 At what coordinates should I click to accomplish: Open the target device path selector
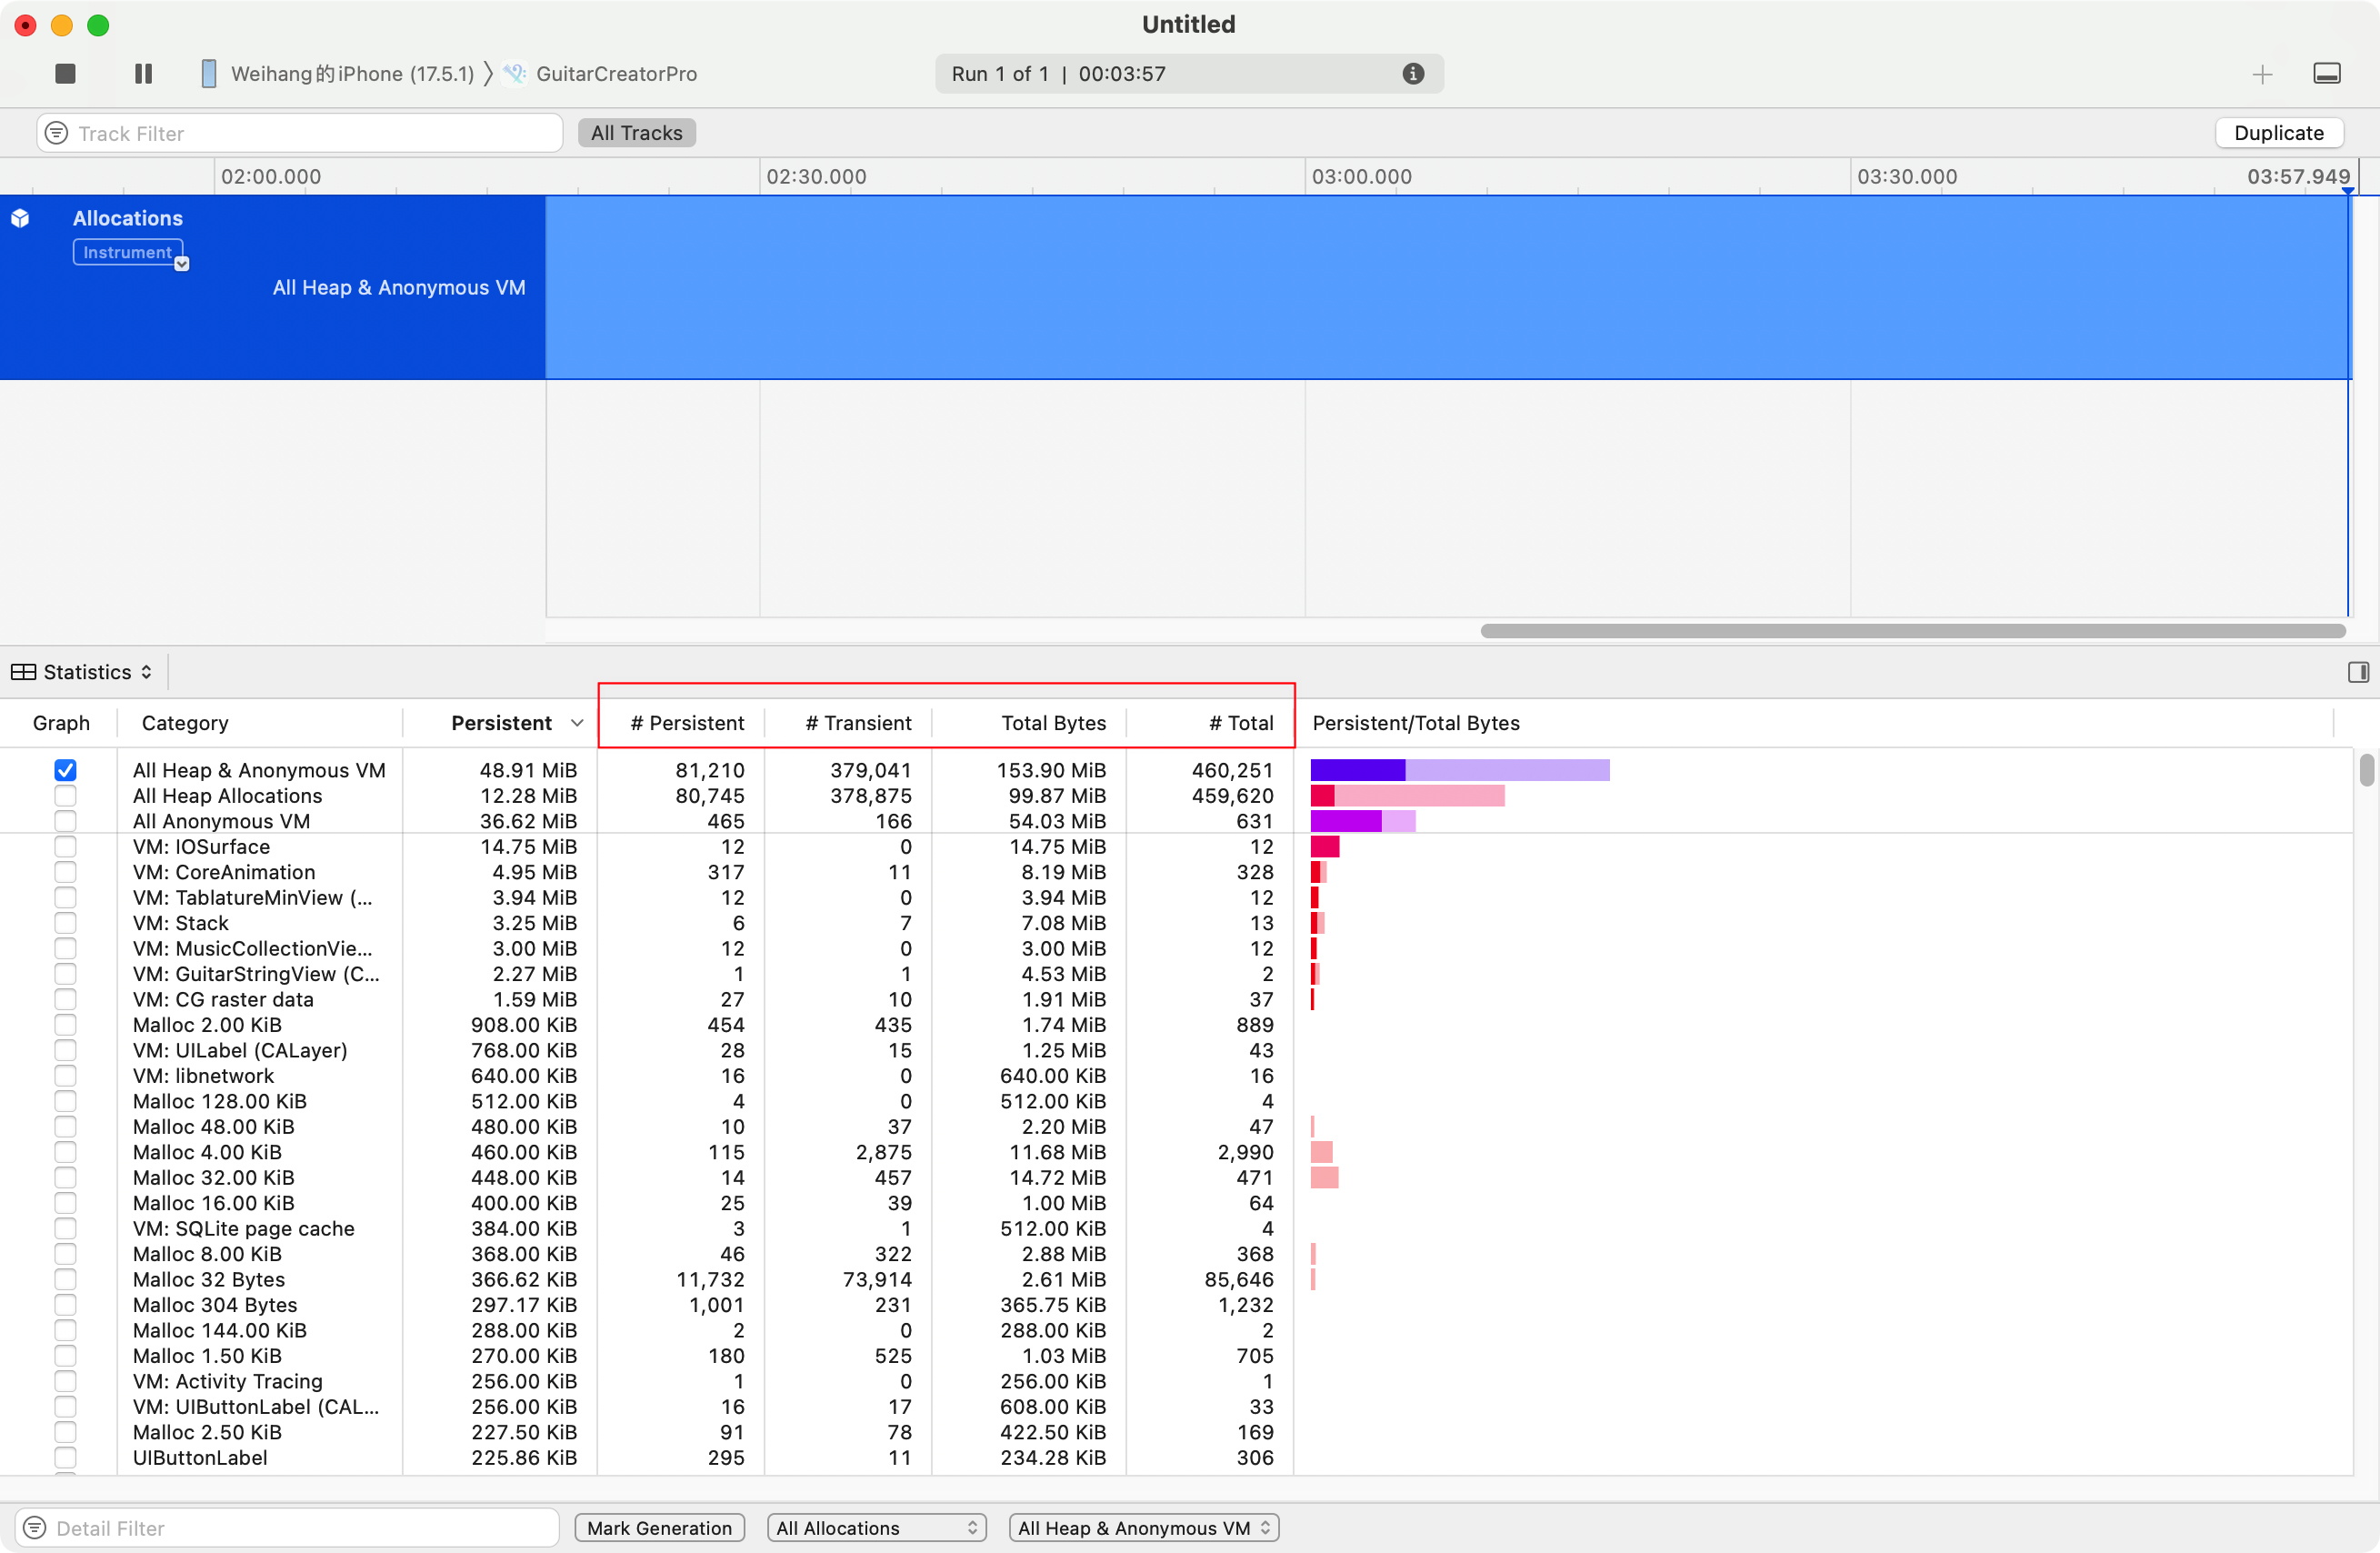coord(449,74)
